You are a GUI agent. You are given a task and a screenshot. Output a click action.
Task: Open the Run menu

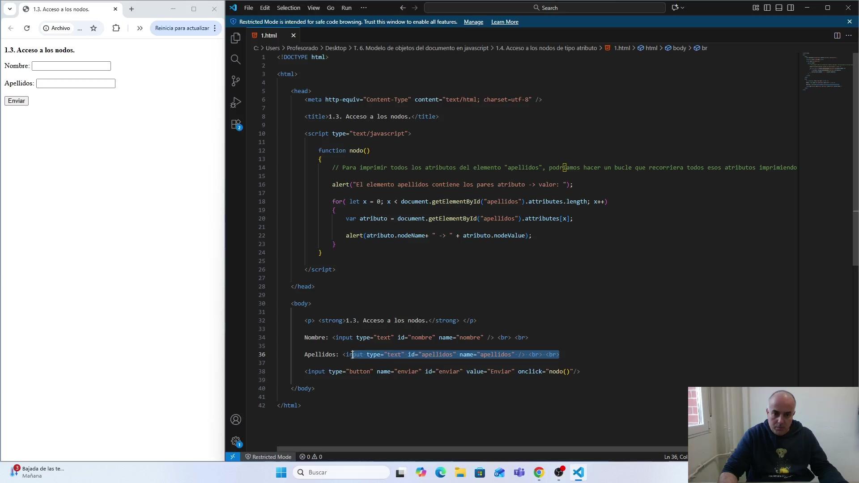[x=346, y=8]
